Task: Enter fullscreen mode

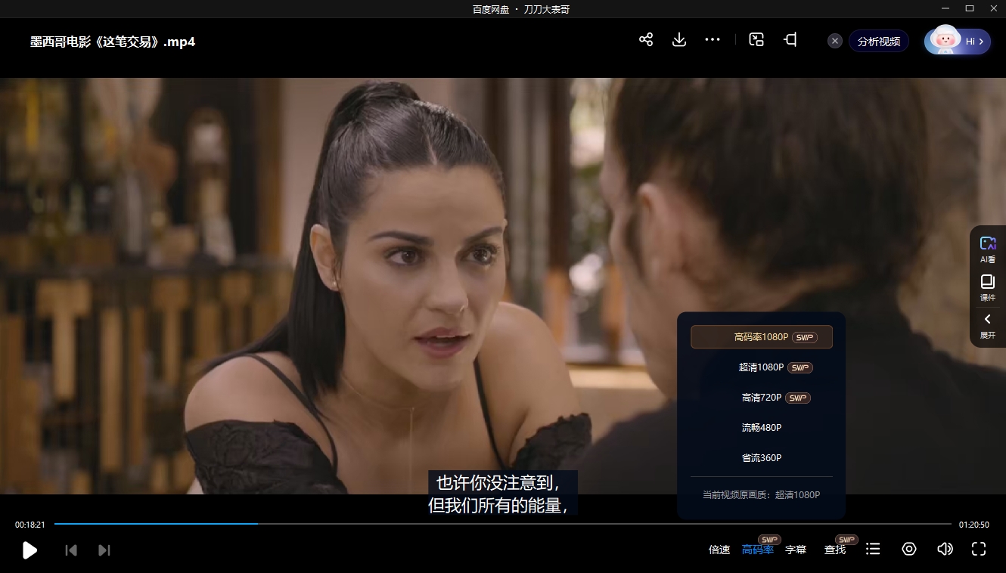Action: pos(979,549)
